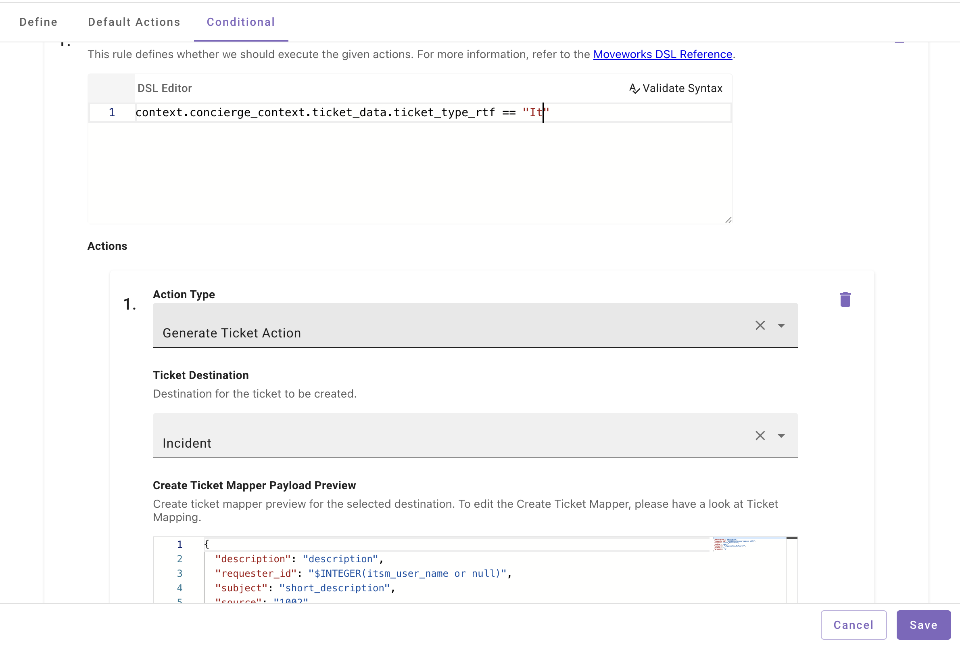
Task: Open the Default Actions tab
Action: pyautogui.click(x=134, y=22)
